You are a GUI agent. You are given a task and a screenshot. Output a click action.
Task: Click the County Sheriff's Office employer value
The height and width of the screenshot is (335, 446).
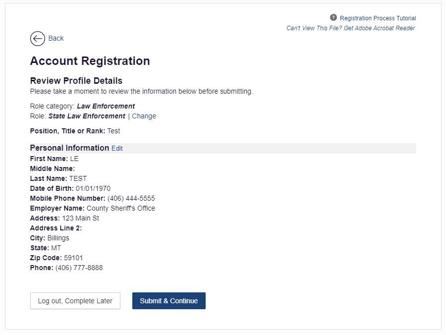coord(121,208)
